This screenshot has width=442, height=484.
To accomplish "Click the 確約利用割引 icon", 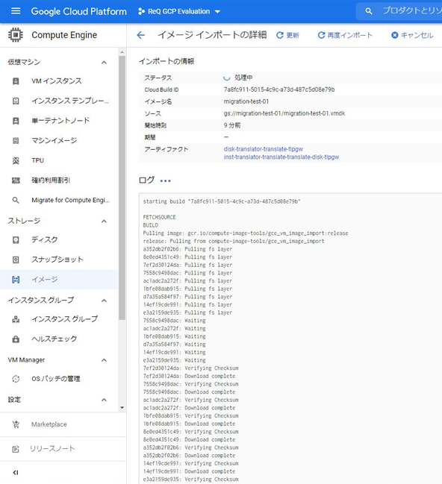I will 16,180.
